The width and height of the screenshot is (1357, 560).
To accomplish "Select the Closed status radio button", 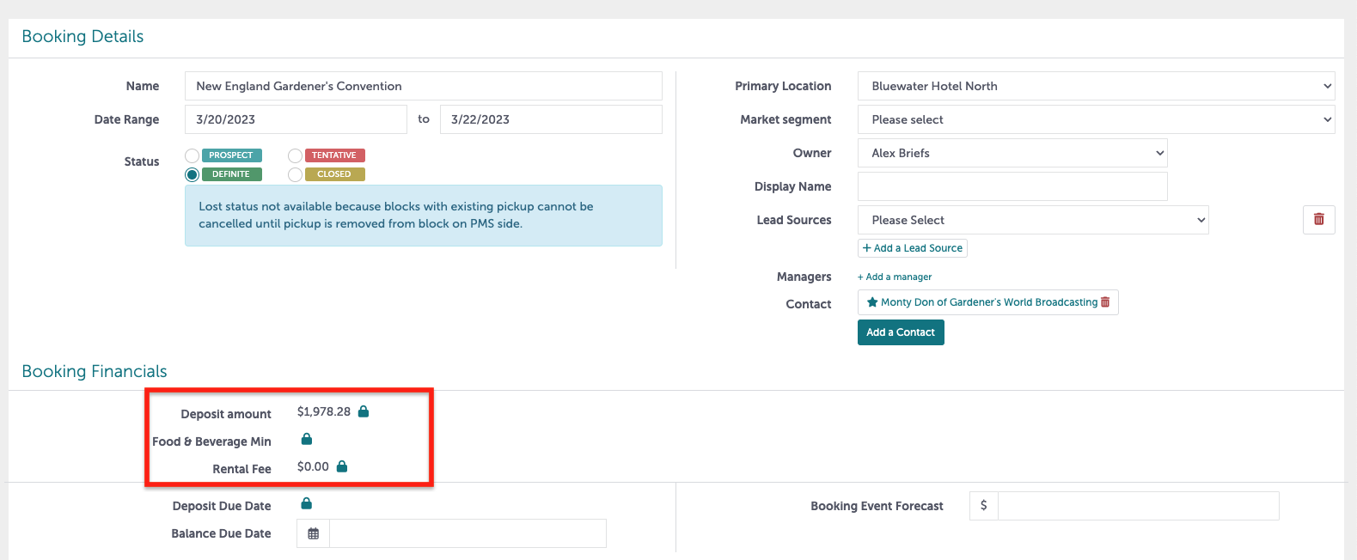I will point(296,174).
